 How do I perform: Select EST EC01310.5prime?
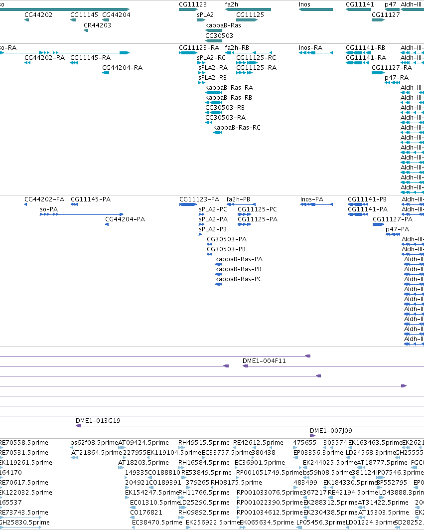point(154,503)
